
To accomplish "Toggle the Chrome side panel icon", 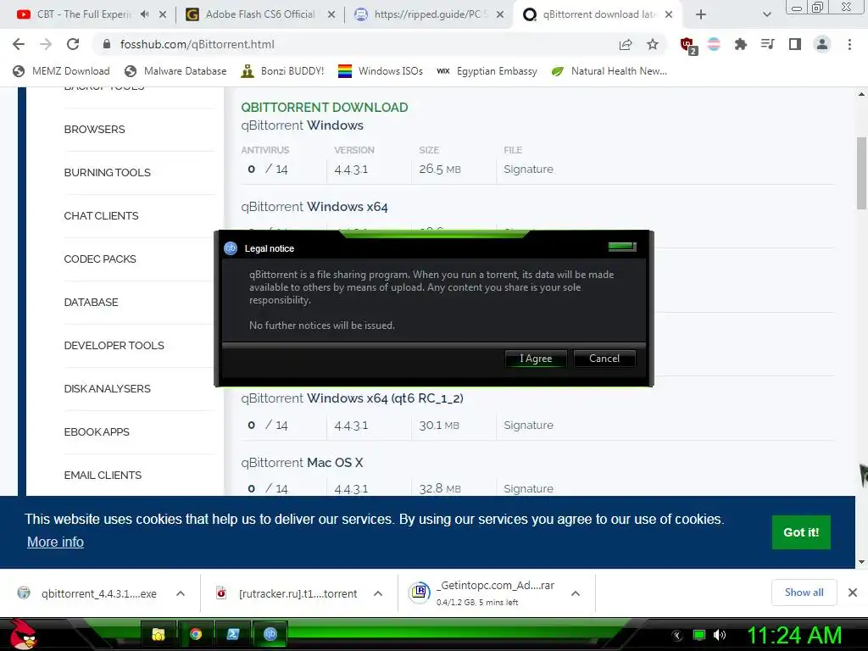I will (x=795, y=44).
